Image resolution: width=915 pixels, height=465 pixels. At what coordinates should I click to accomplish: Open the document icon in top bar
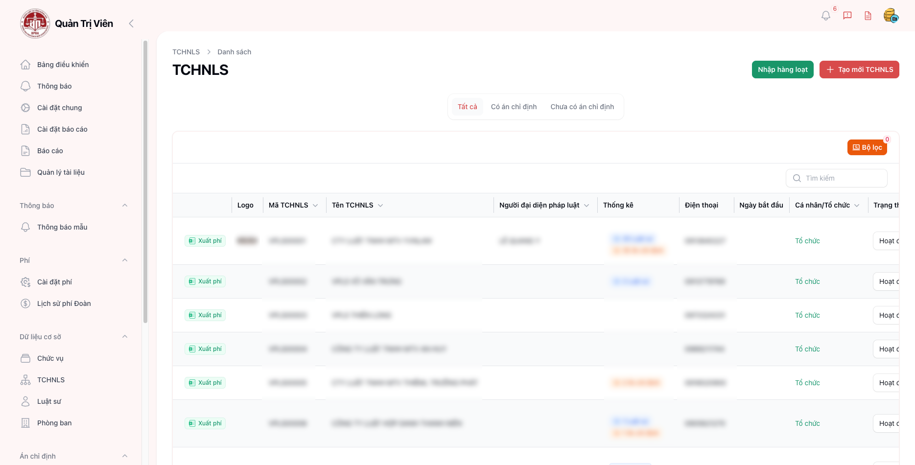(x=868, y=16)
